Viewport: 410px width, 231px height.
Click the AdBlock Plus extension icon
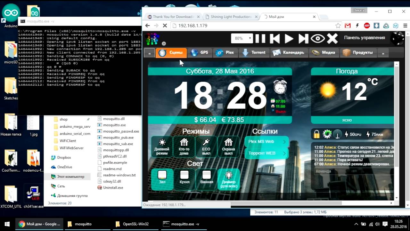pos(367,26)
